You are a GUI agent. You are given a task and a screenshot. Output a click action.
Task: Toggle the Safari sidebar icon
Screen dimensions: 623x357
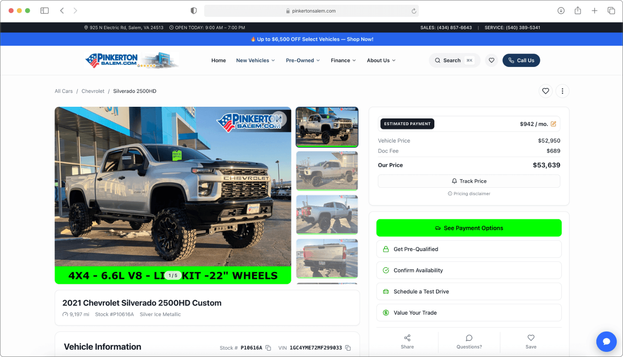45,11
